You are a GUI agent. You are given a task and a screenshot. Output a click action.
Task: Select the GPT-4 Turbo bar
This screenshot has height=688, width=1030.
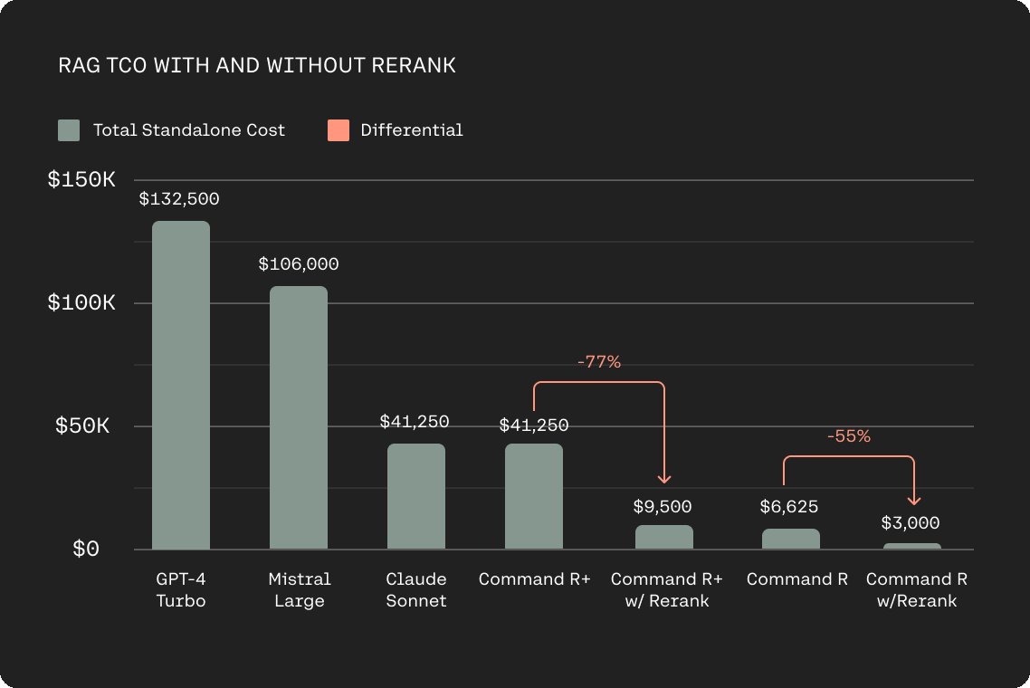pos(181,385)
